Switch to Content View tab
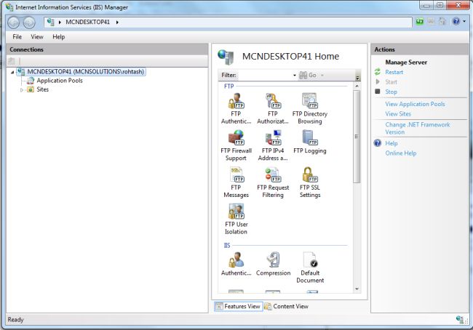Screen dimensions: 473x330 [x=286, y=306]
